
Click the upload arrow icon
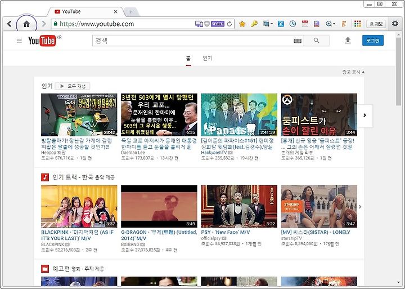point(348,41)
